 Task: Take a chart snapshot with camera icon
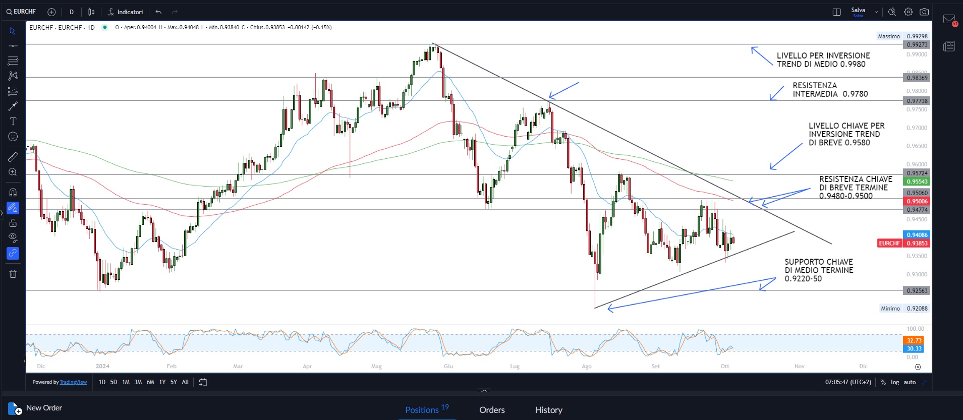coord(924,12)
